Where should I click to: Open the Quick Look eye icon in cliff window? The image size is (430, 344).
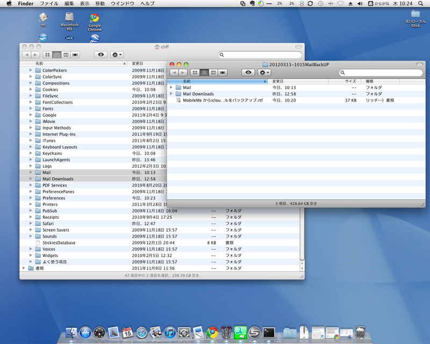(101, 54)
